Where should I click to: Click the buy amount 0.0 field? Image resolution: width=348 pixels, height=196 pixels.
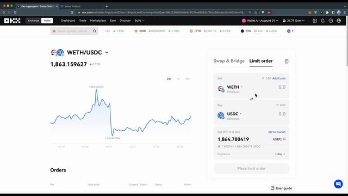[282, 114]
